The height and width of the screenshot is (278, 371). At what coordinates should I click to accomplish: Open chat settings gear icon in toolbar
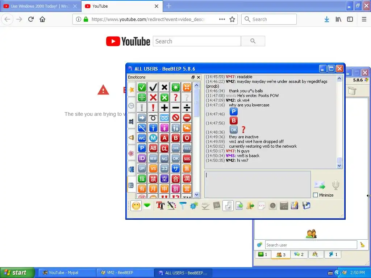[x=194, y=206]
